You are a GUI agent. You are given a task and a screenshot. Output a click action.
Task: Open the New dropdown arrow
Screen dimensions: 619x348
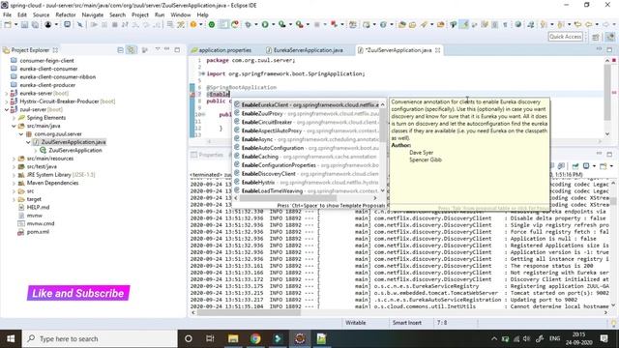(15, 24)
